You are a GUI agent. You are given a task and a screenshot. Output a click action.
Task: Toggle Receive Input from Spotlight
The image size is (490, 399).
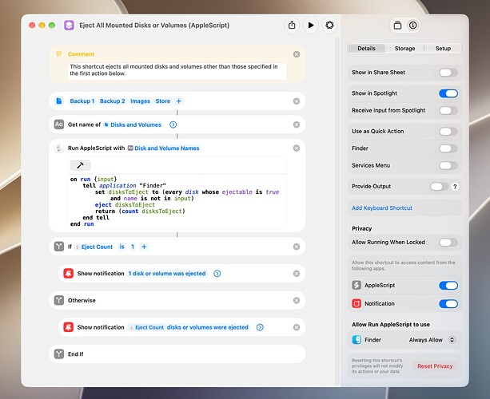(x=448, y=110)
